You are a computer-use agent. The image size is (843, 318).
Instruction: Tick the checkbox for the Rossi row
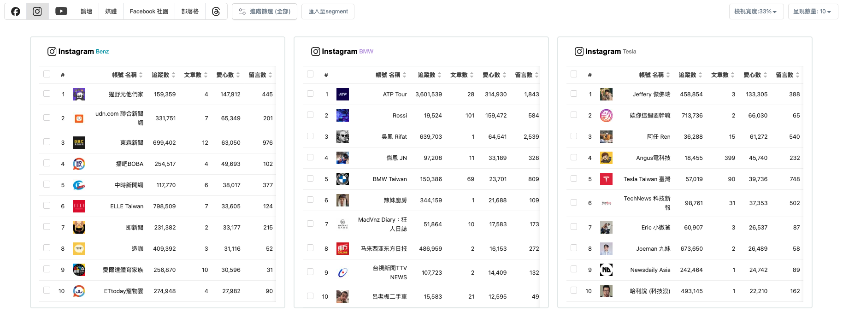pos(310,115)
